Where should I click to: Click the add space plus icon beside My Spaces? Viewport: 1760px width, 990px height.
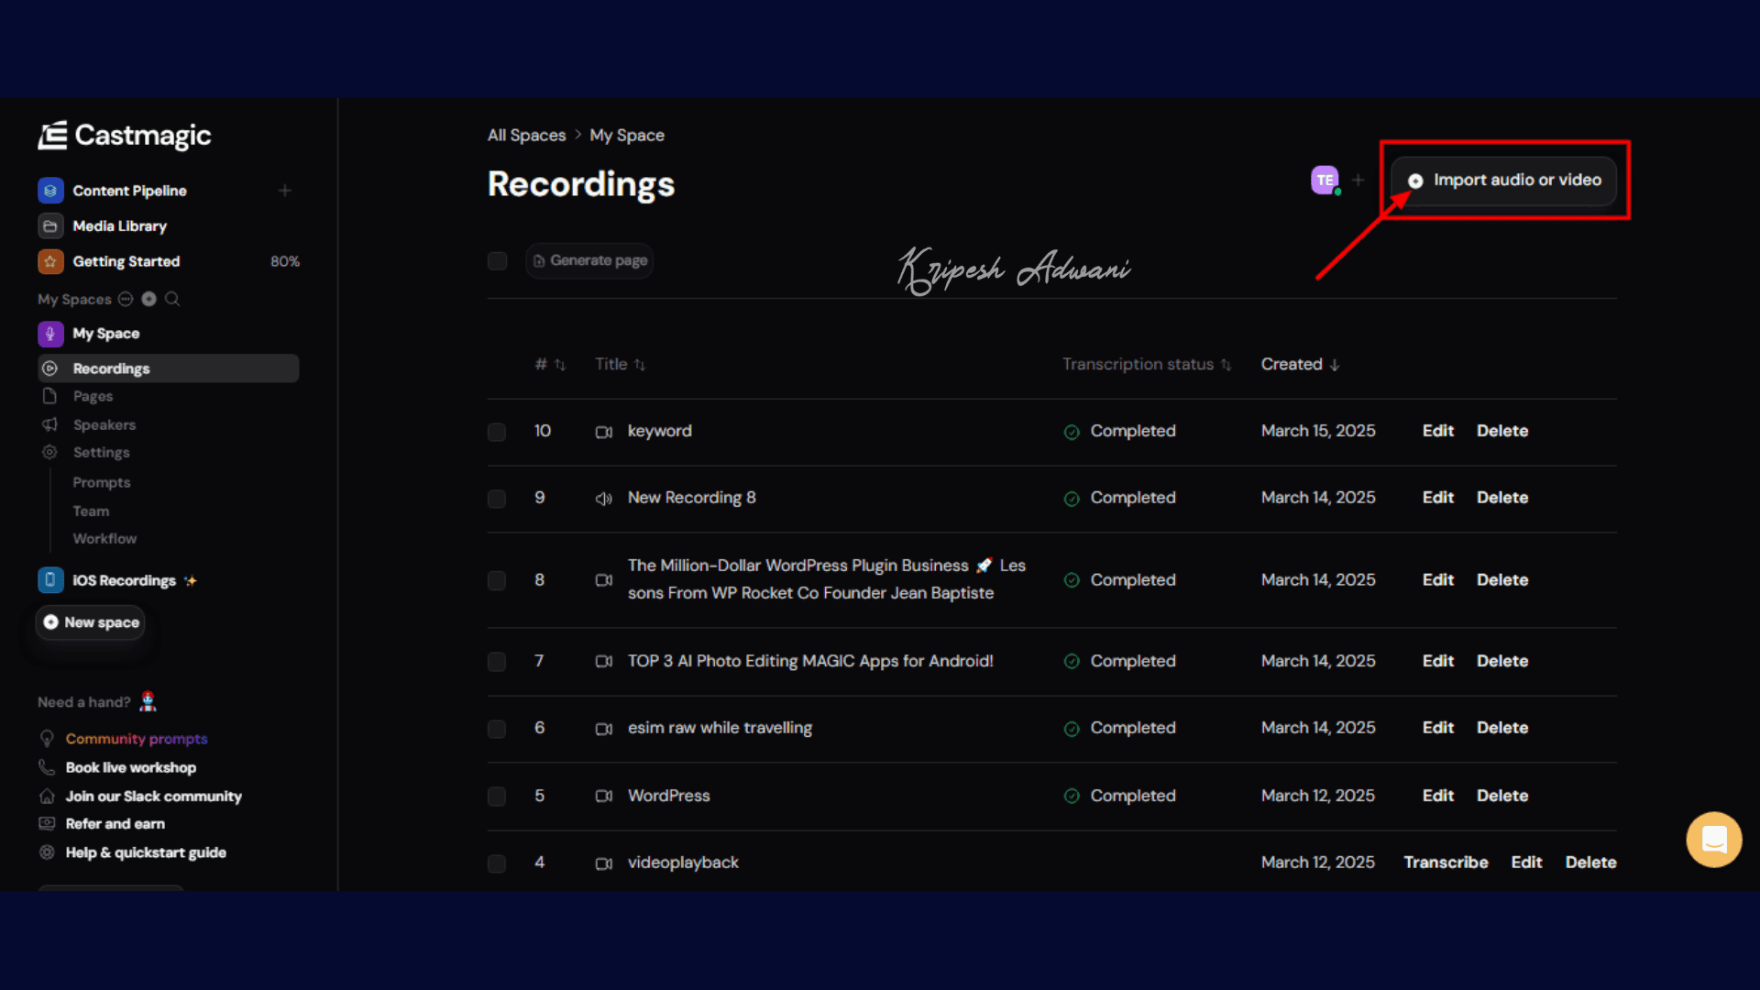(148, 299)
